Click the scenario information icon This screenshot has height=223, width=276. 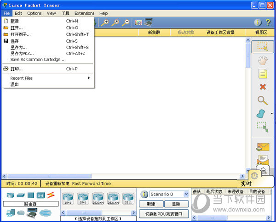click(144, 195)
